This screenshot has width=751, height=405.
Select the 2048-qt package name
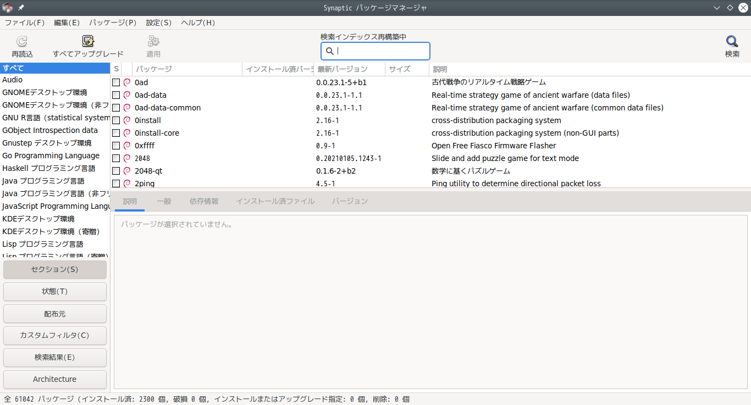tap(148, 171)
